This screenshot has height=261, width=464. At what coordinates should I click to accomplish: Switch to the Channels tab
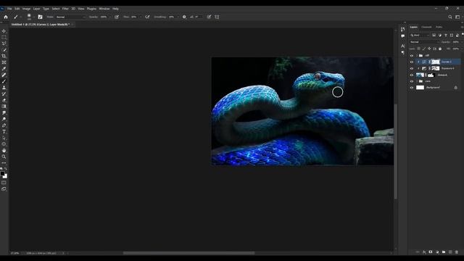(x=426, y=28)
